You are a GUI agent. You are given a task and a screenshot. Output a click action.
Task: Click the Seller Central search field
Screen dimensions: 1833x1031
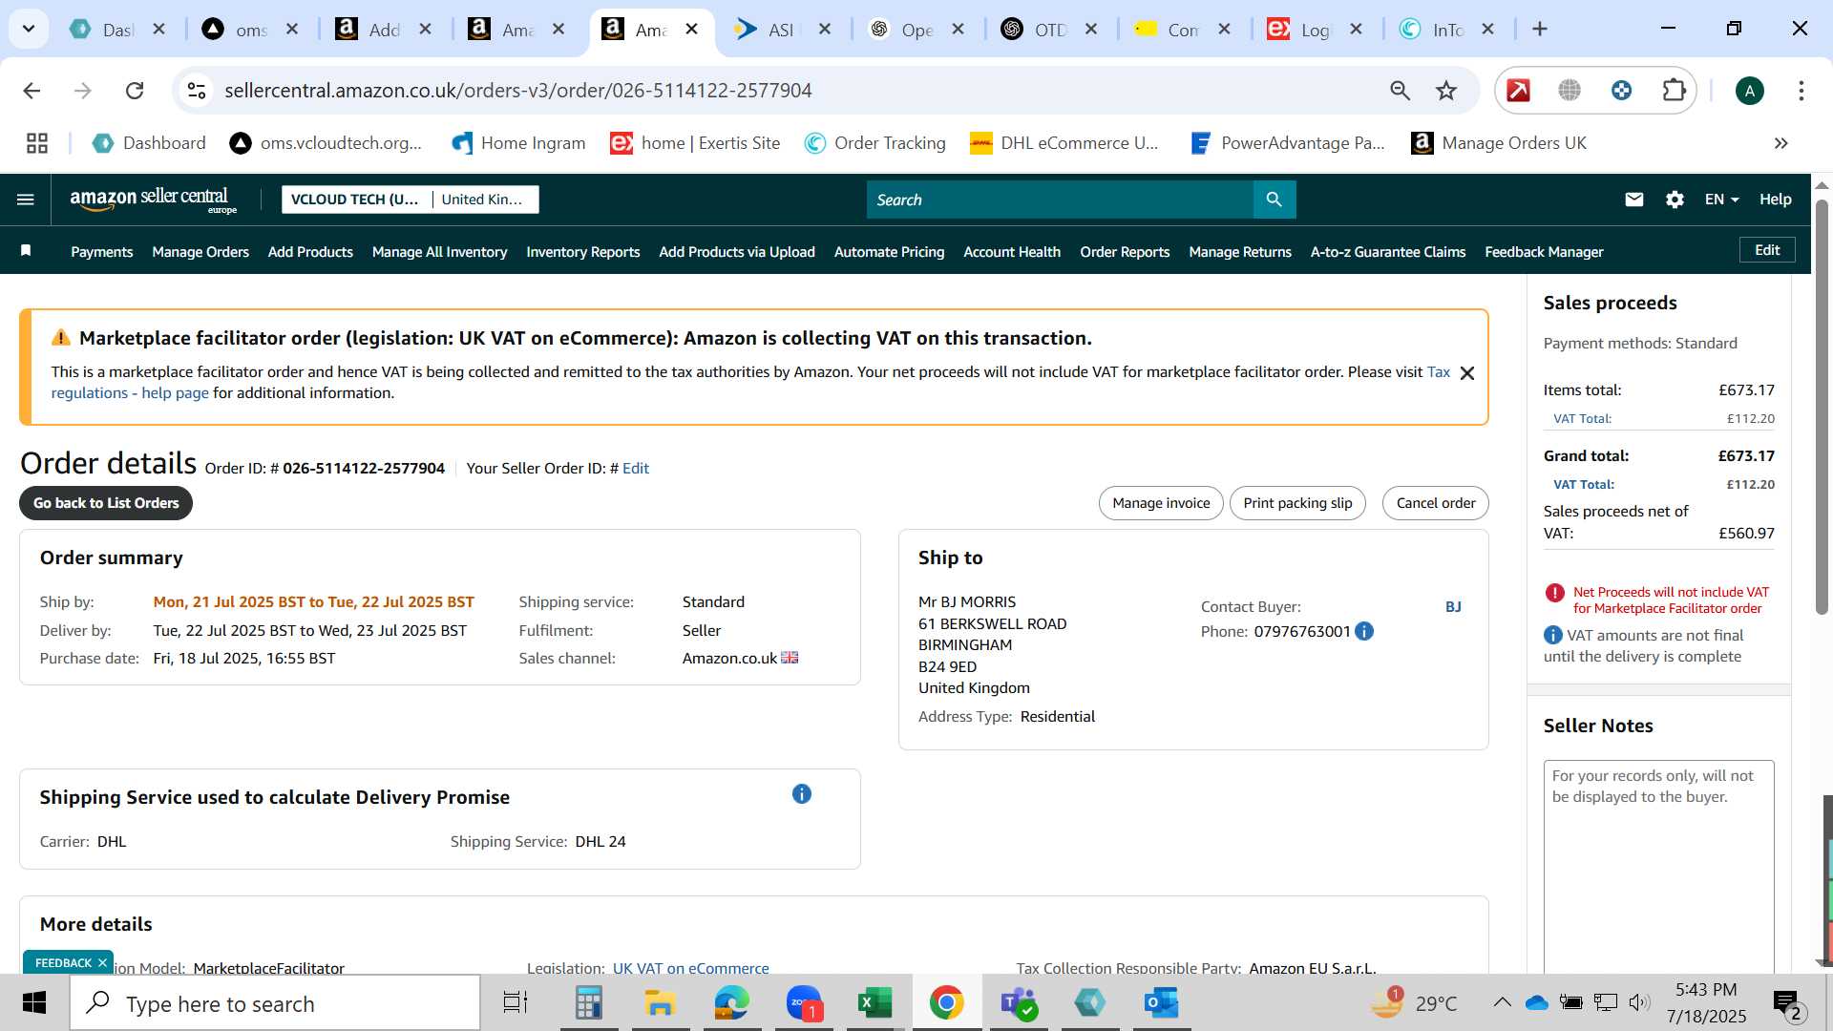point(1060,200)
